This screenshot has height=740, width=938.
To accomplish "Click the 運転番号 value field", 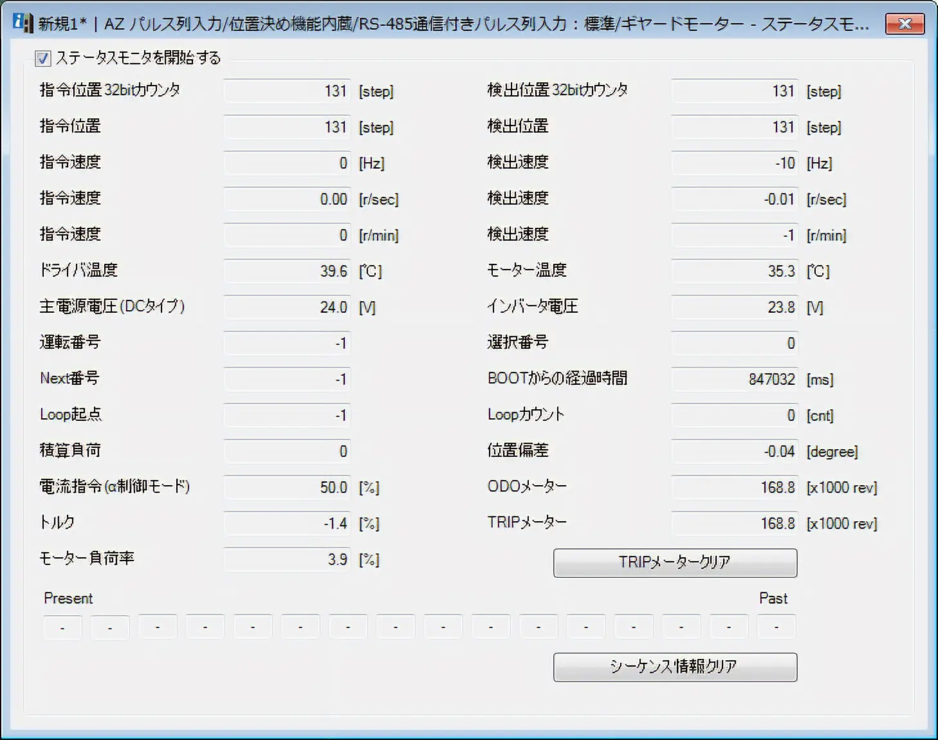I will point(287,344).
